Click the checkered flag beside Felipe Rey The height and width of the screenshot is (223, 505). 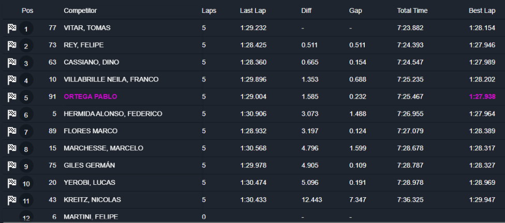point(12,46)
